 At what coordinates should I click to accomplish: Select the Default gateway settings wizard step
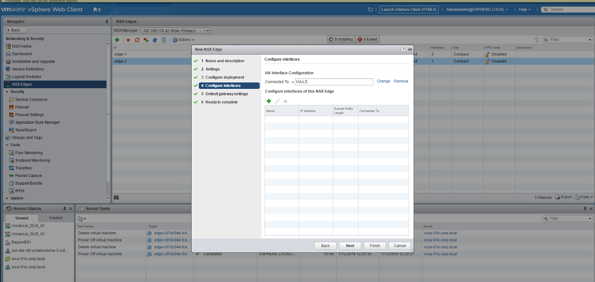click(x=226, y=94)
